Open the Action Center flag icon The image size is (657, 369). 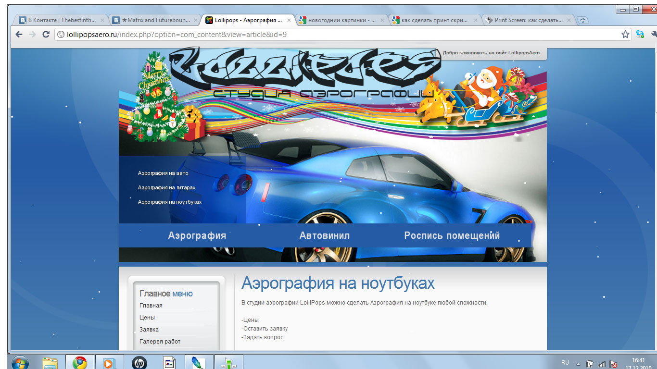613,364
